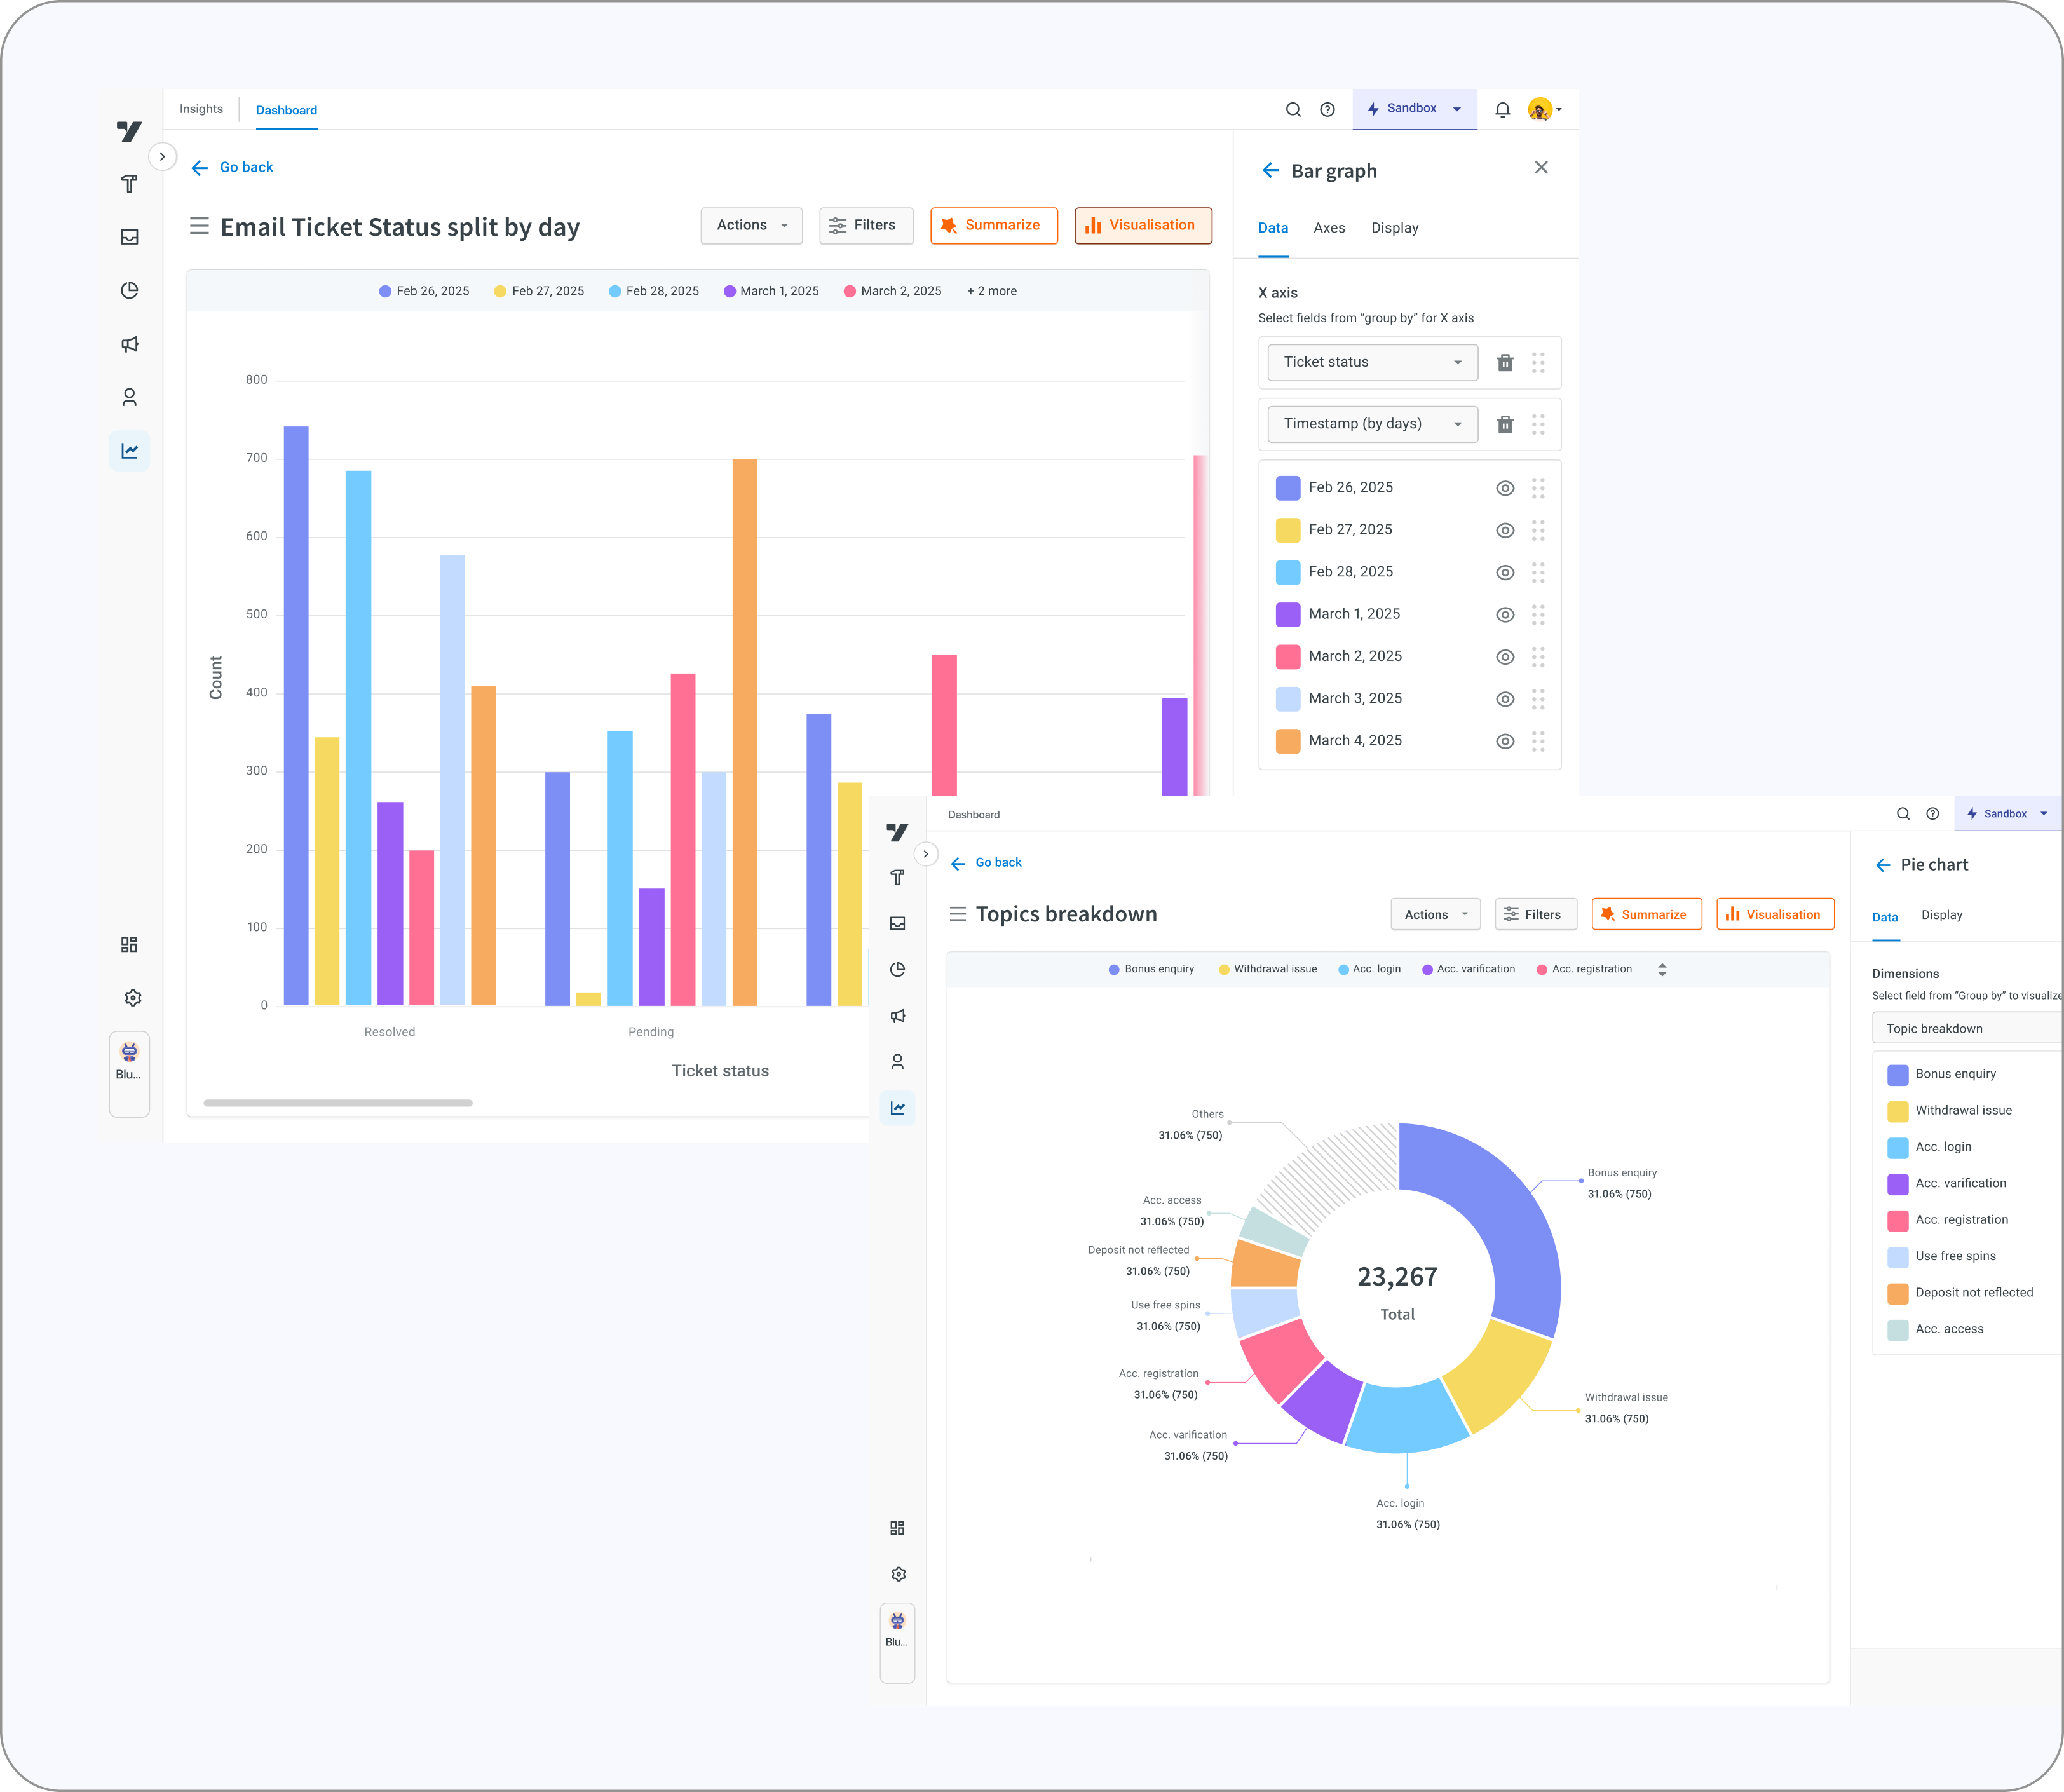The image size is (2064, 1792).
Task: Open settings gear icon in left sidebar
Action: point(132,998)
